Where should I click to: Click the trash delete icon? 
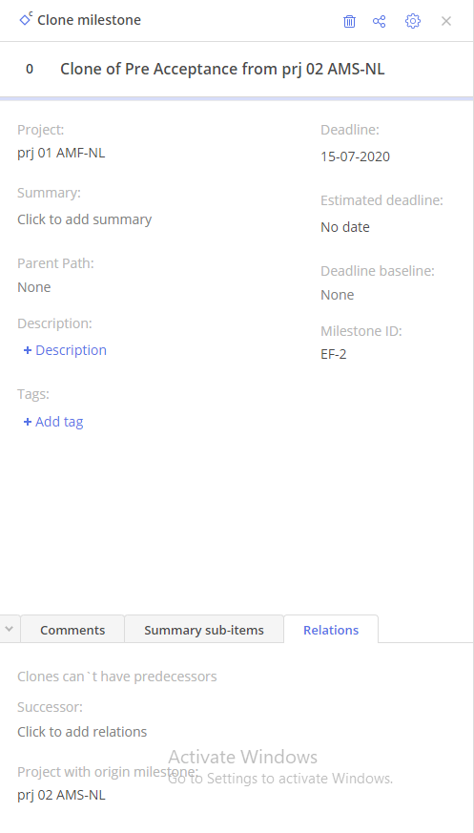[349, 21]
